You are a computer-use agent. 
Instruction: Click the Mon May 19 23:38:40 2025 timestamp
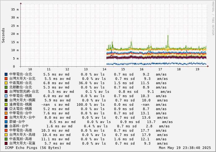coord(185,148)
